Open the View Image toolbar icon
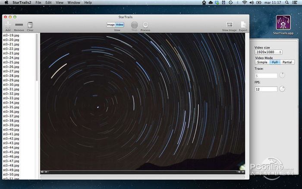This screenshot has width=302, height=189. click(x=229, y=25)
